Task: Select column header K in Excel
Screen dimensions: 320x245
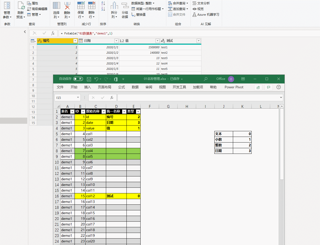Action: click(x=242, y=106)
